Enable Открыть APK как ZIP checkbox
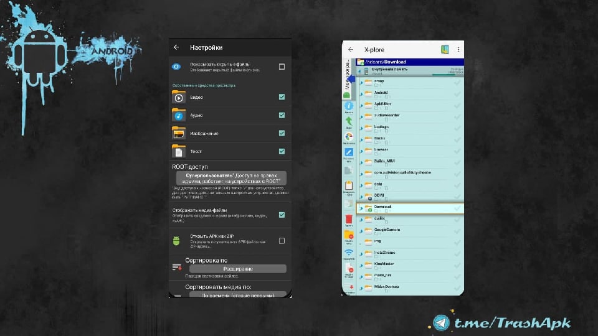 pos(282,241)
